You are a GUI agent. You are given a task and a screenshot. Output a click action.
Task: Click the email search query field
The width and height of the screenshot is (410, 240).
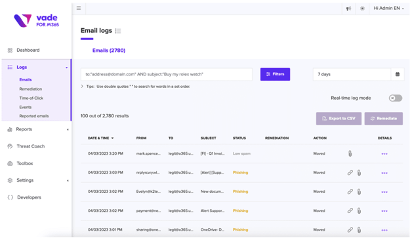[167, 74]
